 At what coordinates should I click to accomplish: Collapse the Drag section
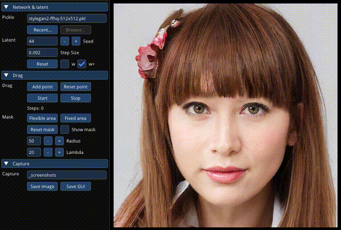[x=54, y=76]
